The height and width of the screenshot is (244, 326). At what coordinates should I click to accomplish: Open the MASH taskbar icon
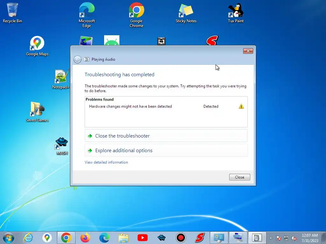pyautogui.click(x=161, y=238)
